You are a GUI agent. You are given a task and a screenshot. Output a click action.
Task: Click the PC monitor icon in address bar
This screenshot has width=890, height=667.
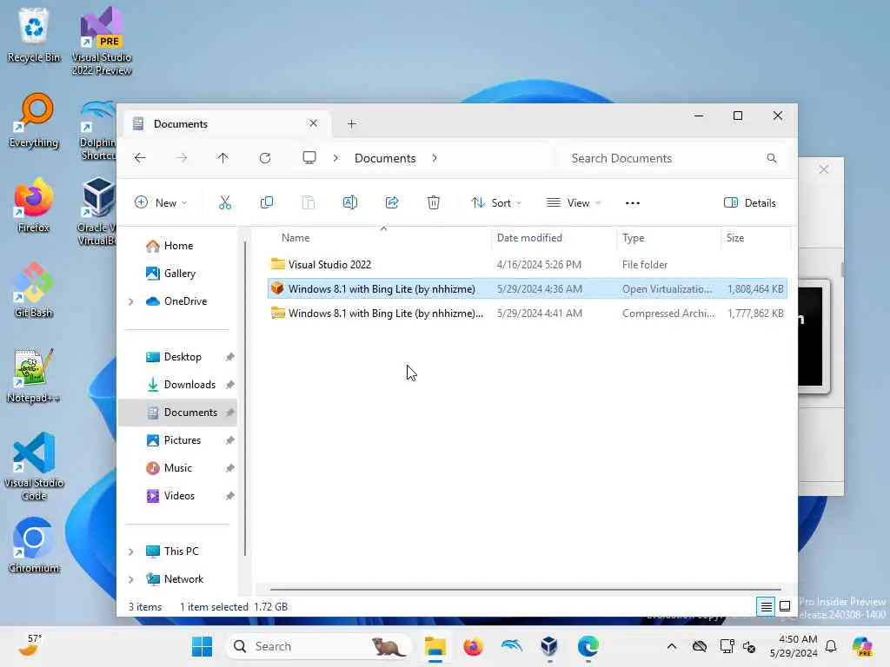coord(309,158)
